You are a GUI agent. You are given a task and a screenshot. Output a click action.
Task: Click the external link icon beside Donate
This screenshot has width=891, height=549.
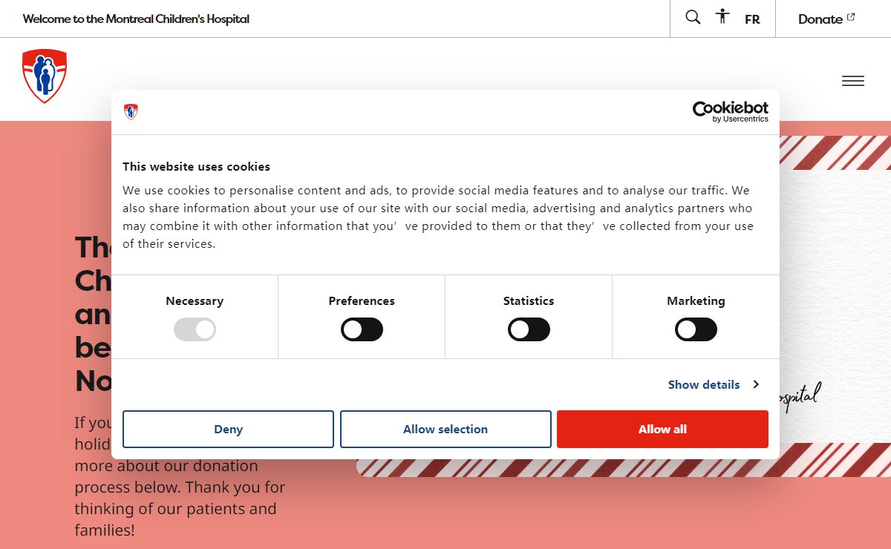click(x=851, y=17)
